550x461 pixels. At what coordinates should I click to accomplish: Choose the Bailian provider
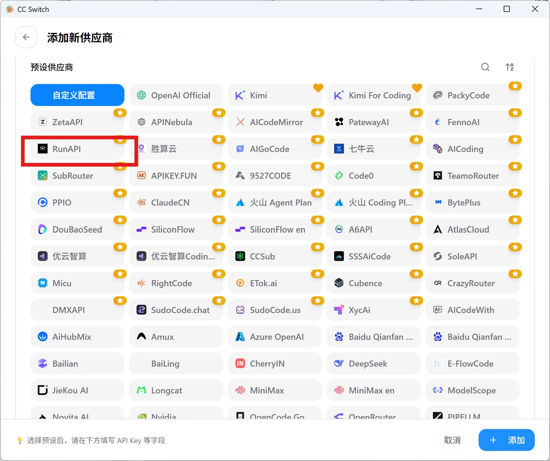(x=77, y=363)
